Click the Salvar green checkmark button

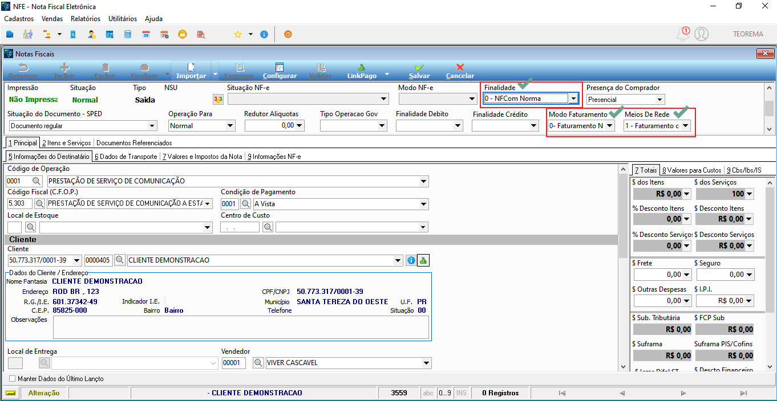(419, 71)
